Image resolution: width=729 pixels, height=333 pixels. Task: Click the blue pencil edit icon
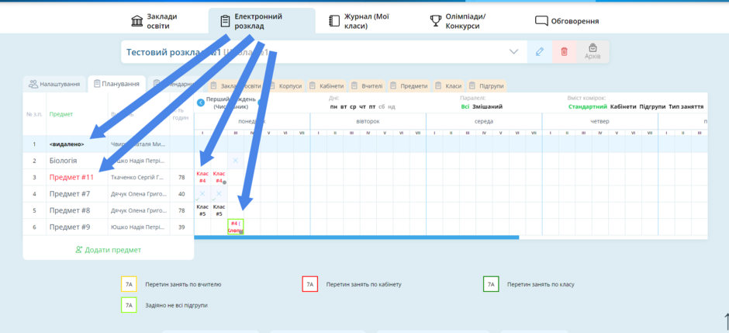click(539, 52)
